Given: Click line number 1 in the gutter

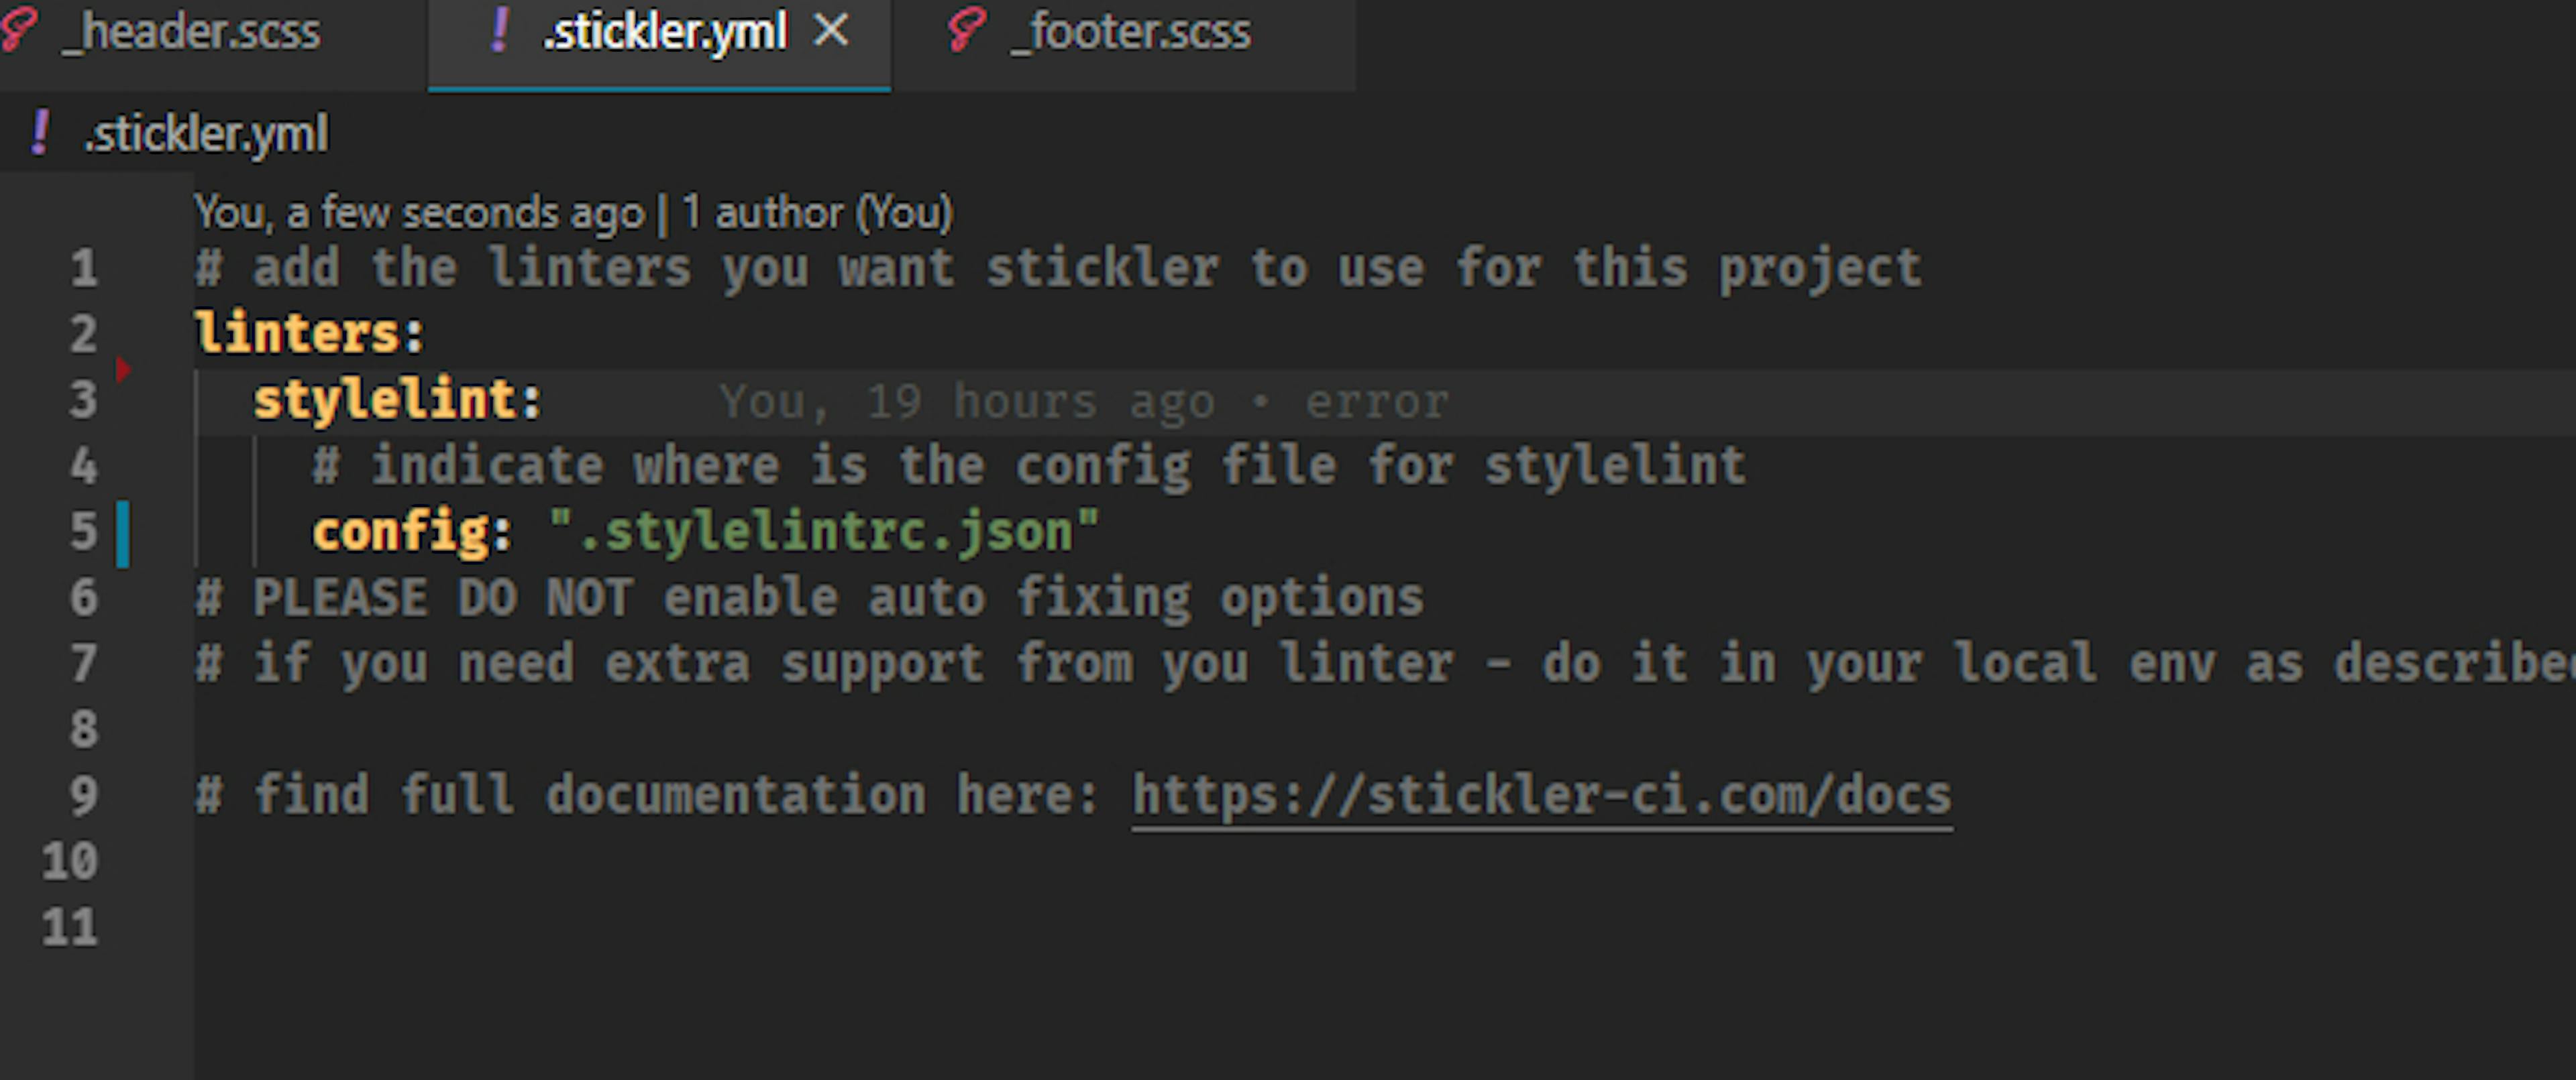Looking at the screenshot, I should click(x=84, y=267).
